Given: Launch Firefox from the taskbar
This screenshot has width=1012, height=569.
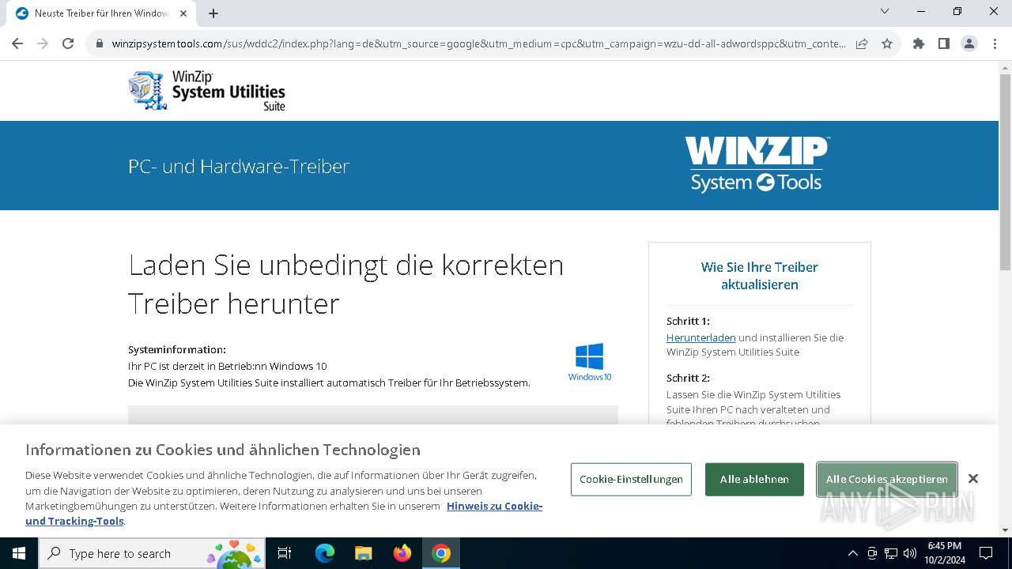Looking at the screenshot, I should [x=402, y=553].
